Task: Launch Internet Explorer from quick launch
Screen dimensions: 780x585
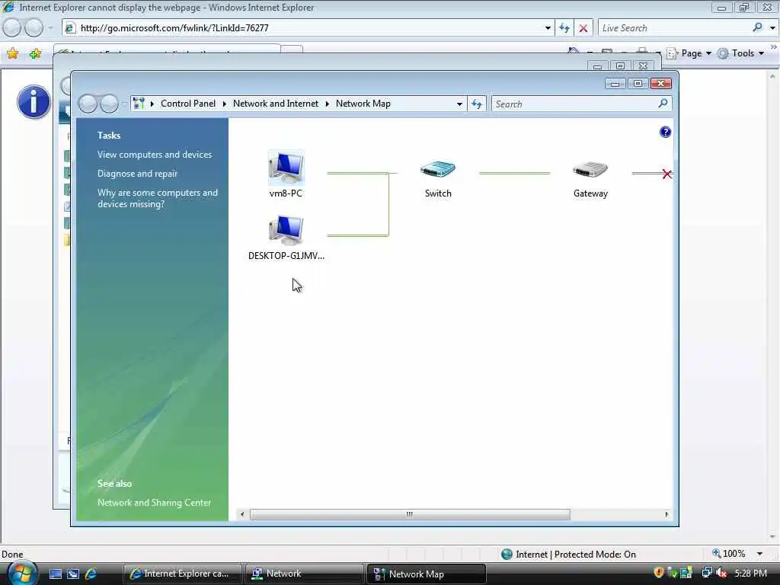Action: tap(91, 574)
